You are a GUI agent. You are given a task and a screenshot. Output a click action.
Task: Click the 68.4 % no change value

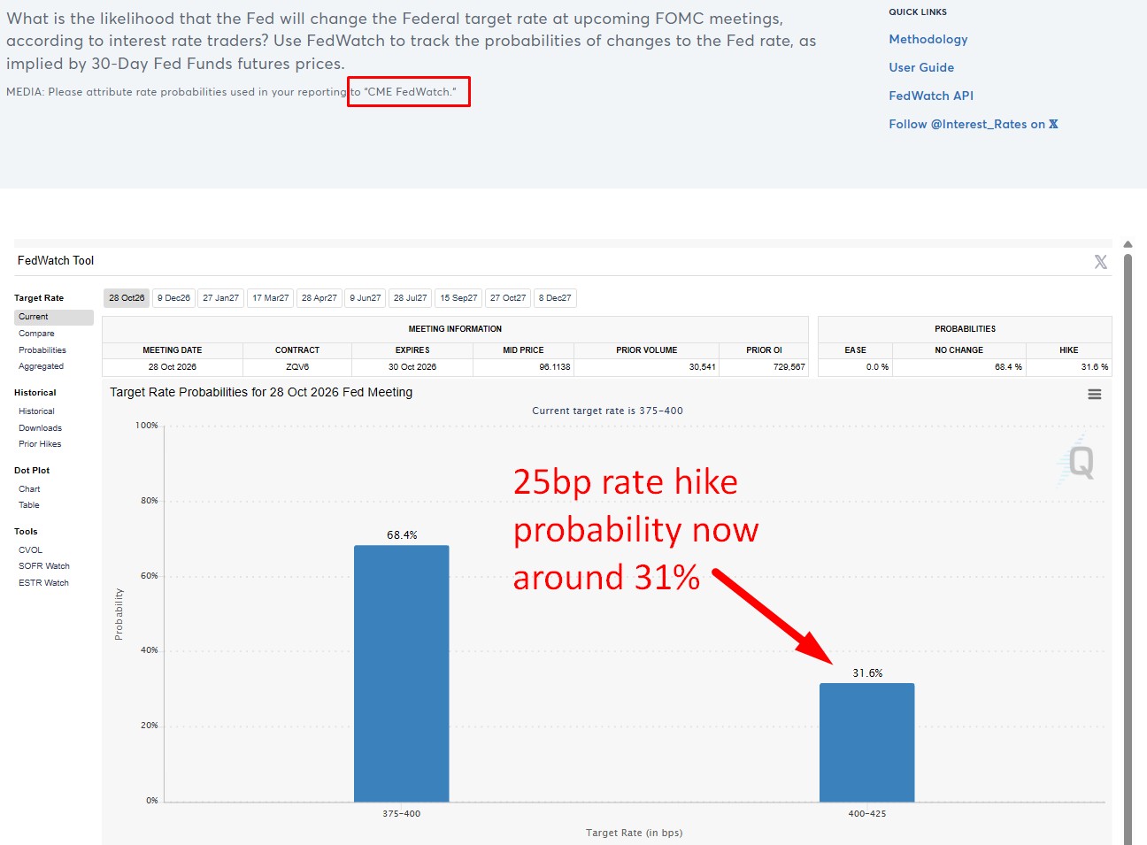point(959,367)
